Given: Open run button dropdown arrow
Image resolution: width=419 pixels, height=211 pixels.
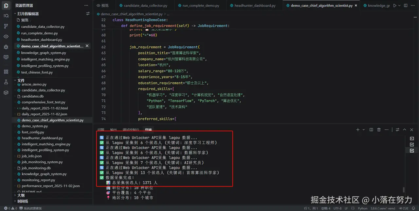Looking at the screenshot, I should [399, 6].
